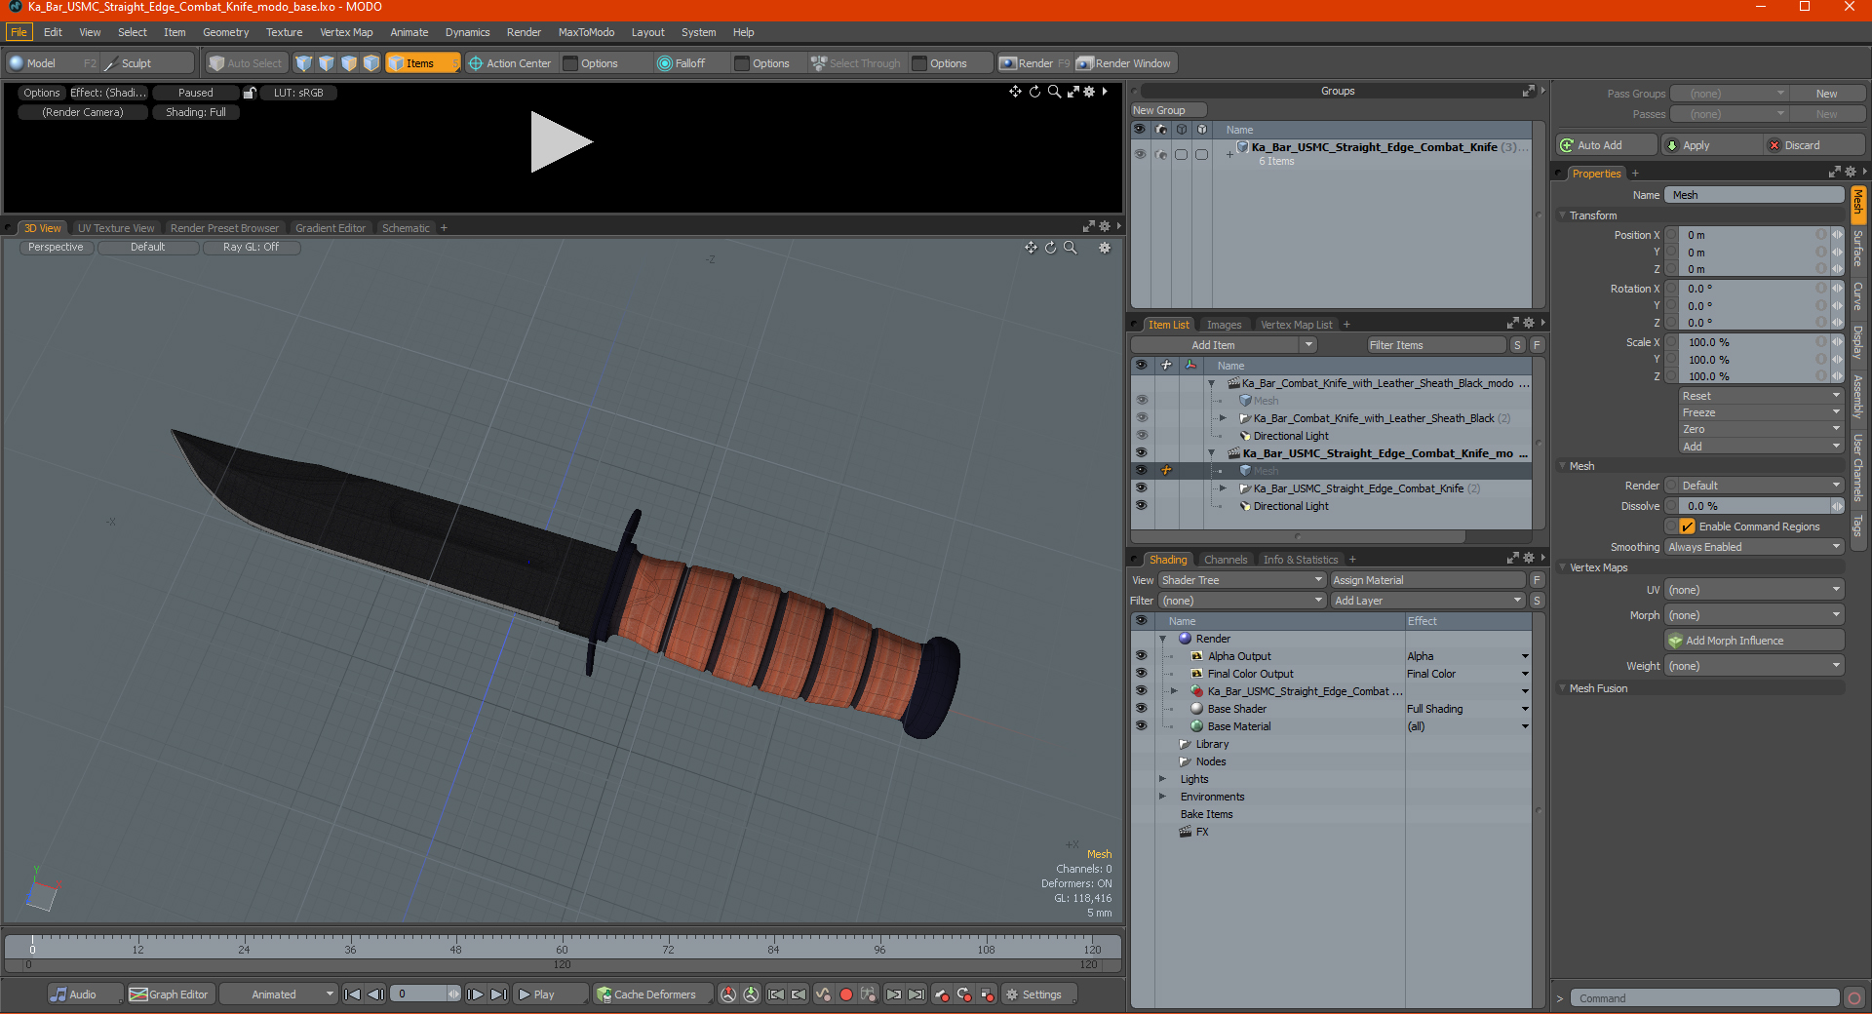Click the pan view icon in 3D viewport
Image resolution: width=1872 pixels, height=1014 pixels.
[1031, 248]
